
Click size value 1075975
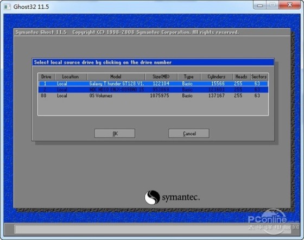[160, 96]
